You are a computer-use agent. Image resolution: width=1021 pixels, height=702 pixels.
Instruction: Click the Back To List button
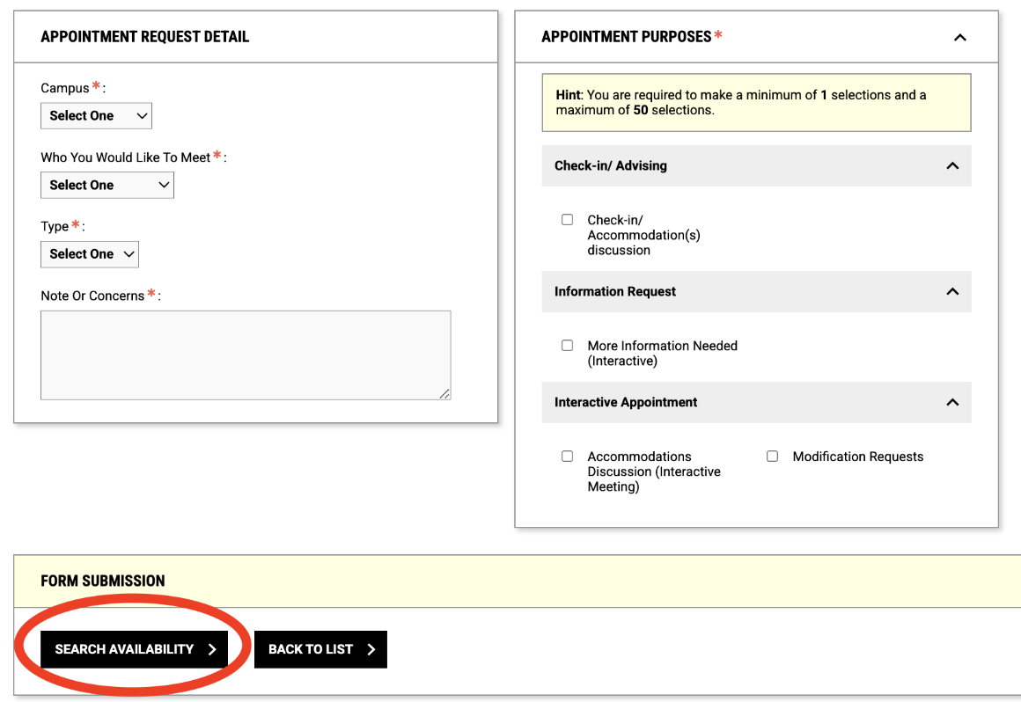[x=320, y=648]
